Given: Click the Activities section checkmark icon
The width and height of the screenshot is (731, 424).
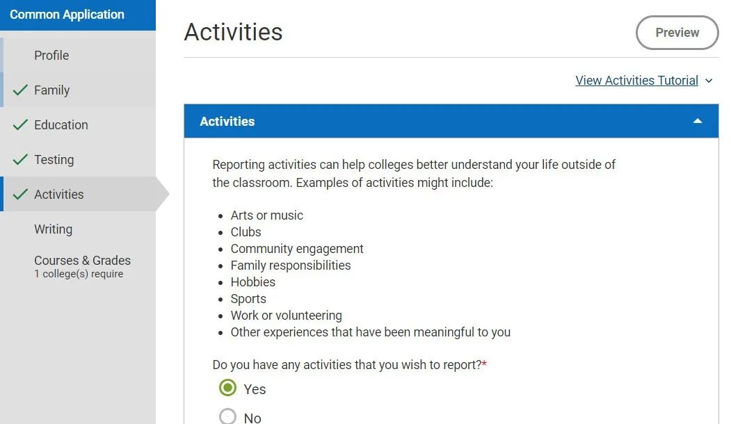Looking at the screenshot, I should 21,195.
